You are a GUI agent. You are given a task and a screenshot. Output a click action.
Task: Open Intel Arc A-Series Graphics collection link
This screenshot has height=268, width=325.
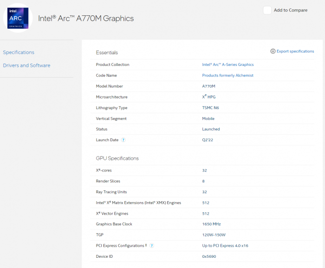227,65
